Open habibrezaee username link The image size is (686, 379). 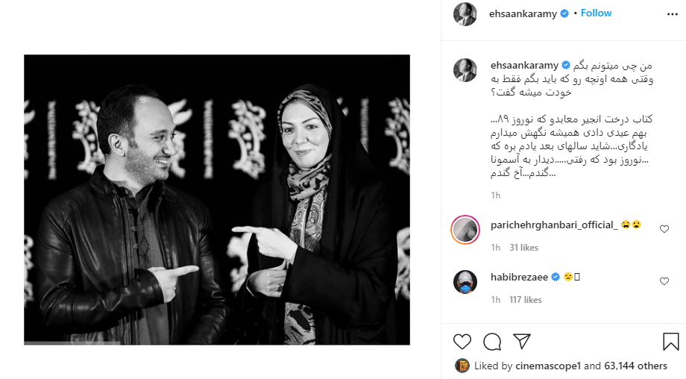pyautogui.click(x=519, y=277)
